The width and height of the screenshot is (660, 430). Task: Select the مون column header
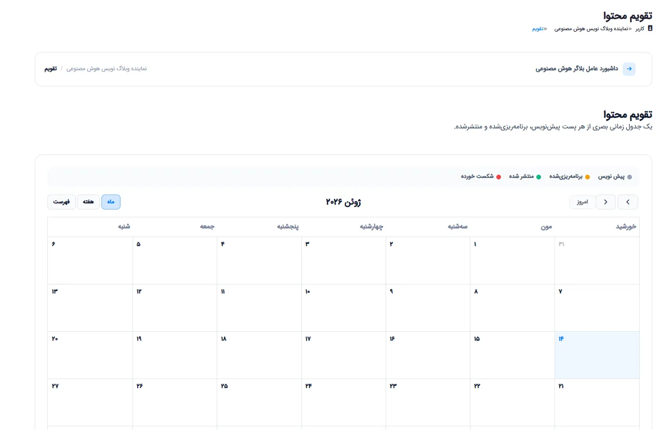pos(512,227)
